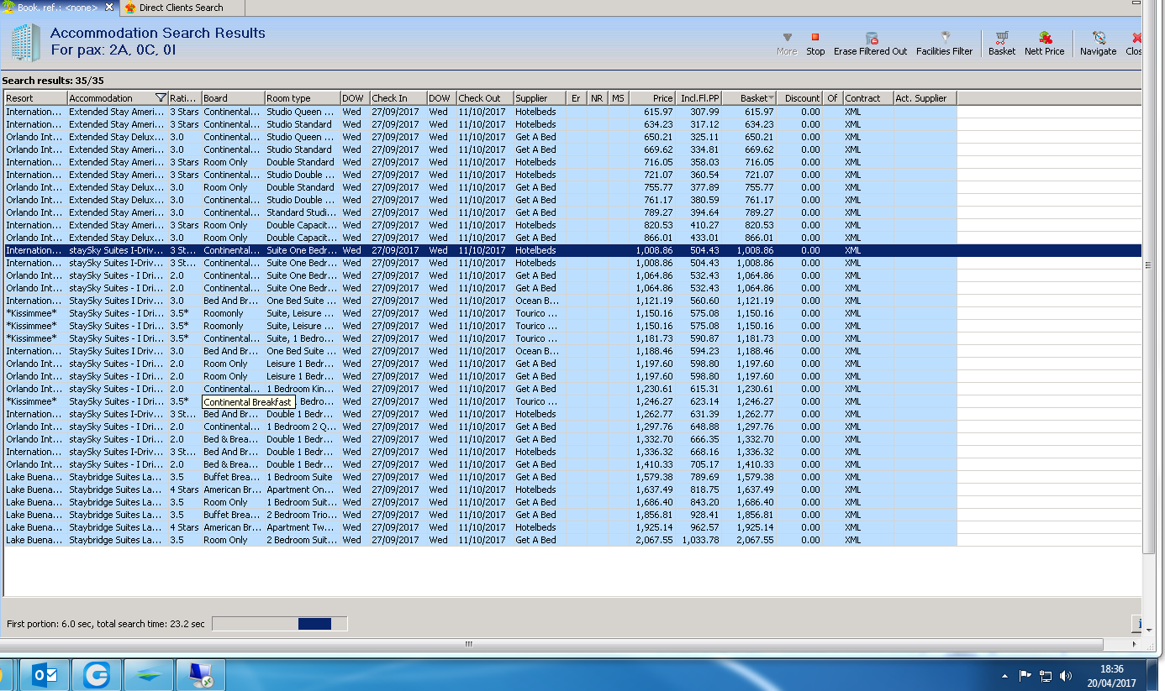
Task: Click the Navigate compass toolbar button
Action: (x=1098, y=44)
